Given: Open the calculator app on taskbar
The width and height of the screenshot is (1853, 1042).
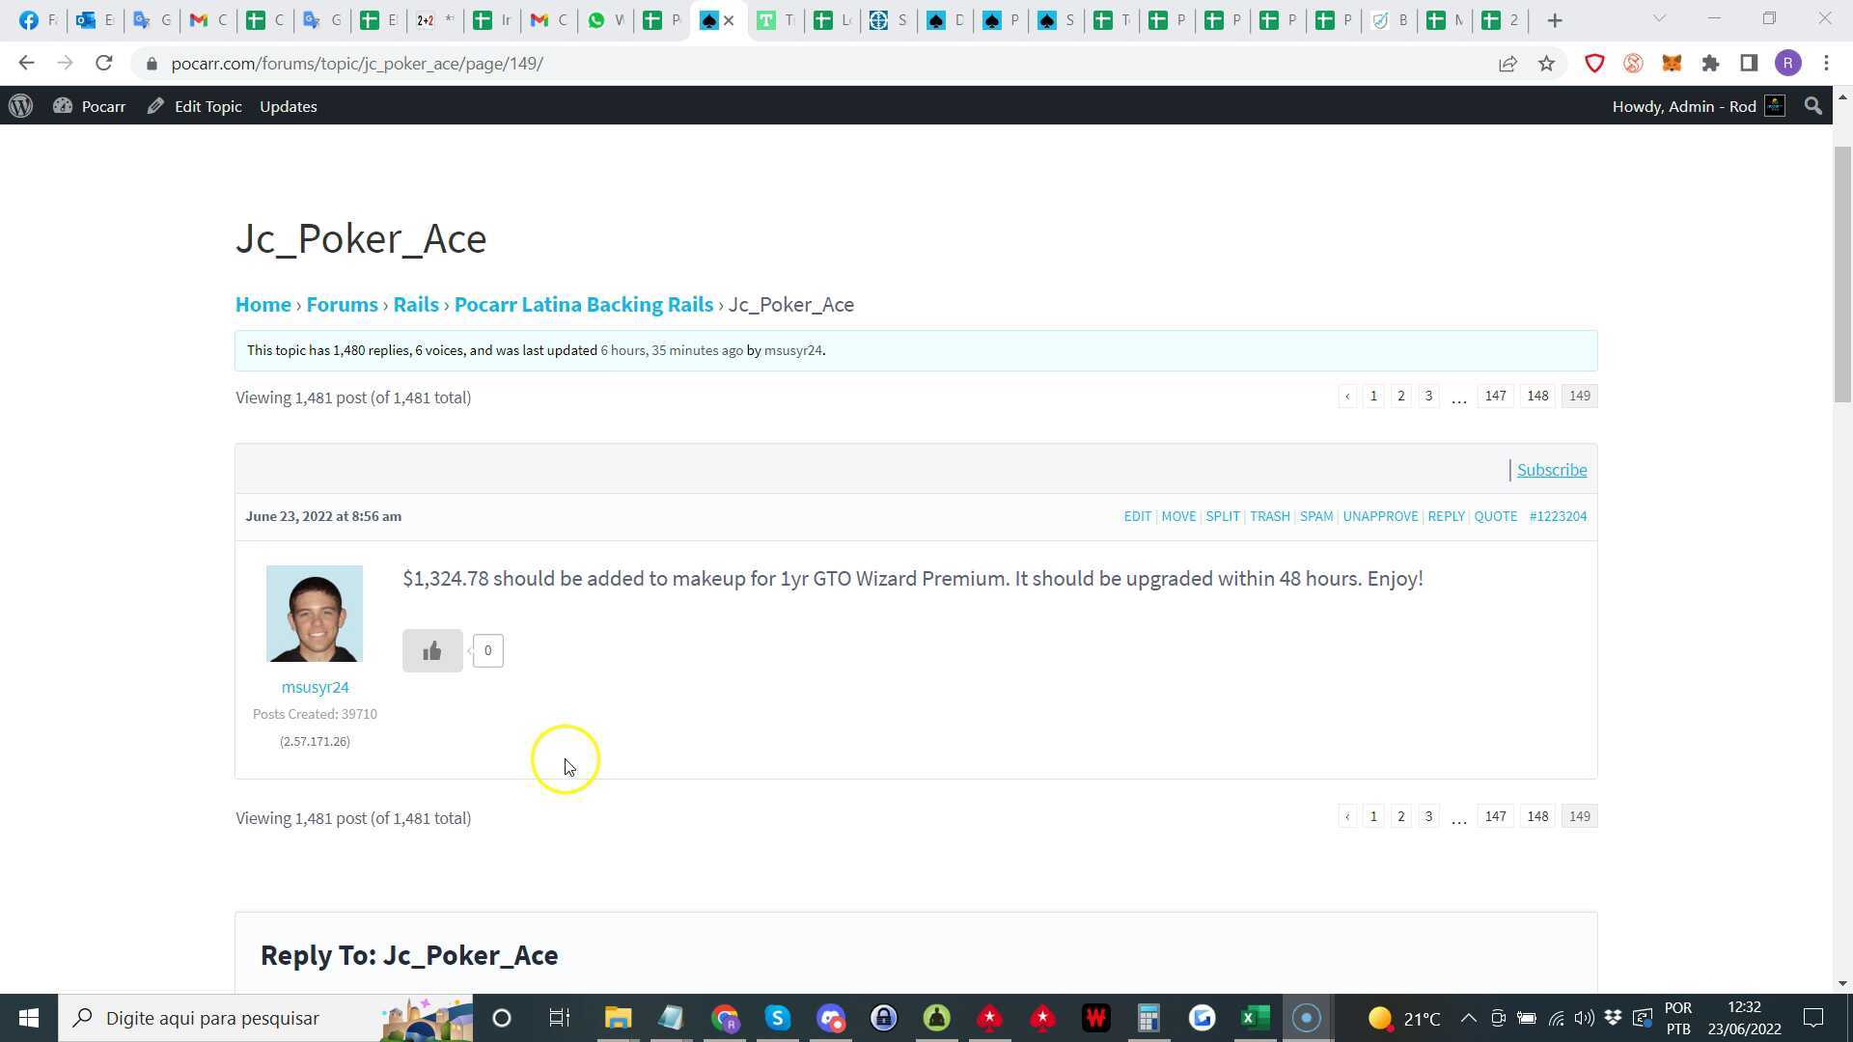Looking at the screenshot, I should [x=1148, y=1018].
